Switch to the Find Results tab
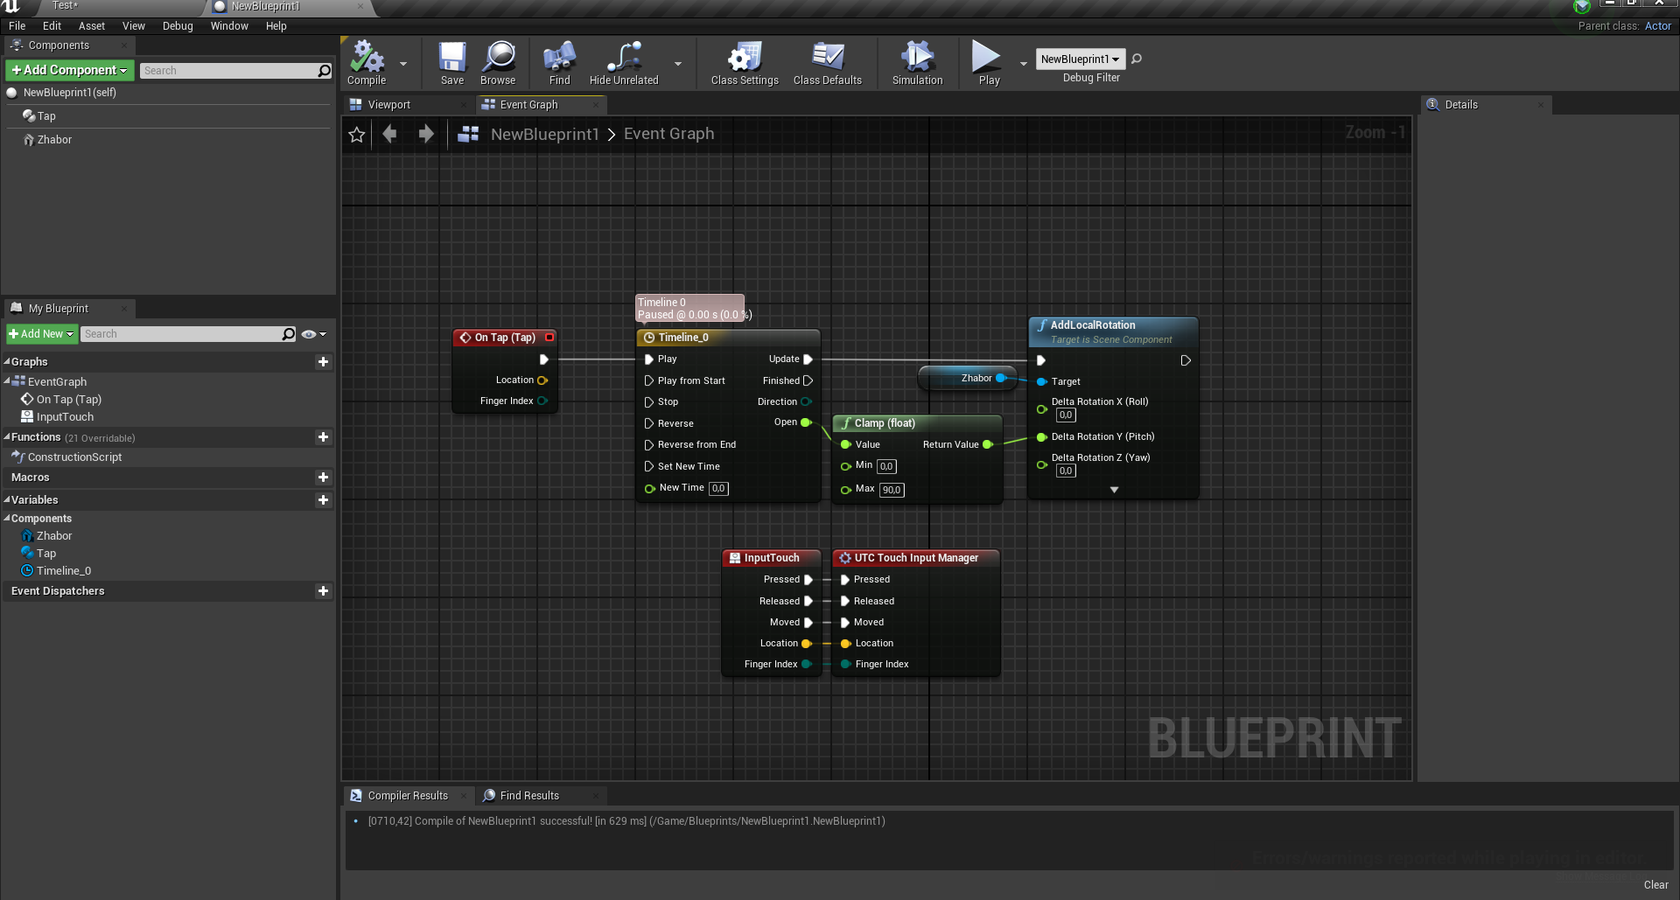 coord(529,796)
